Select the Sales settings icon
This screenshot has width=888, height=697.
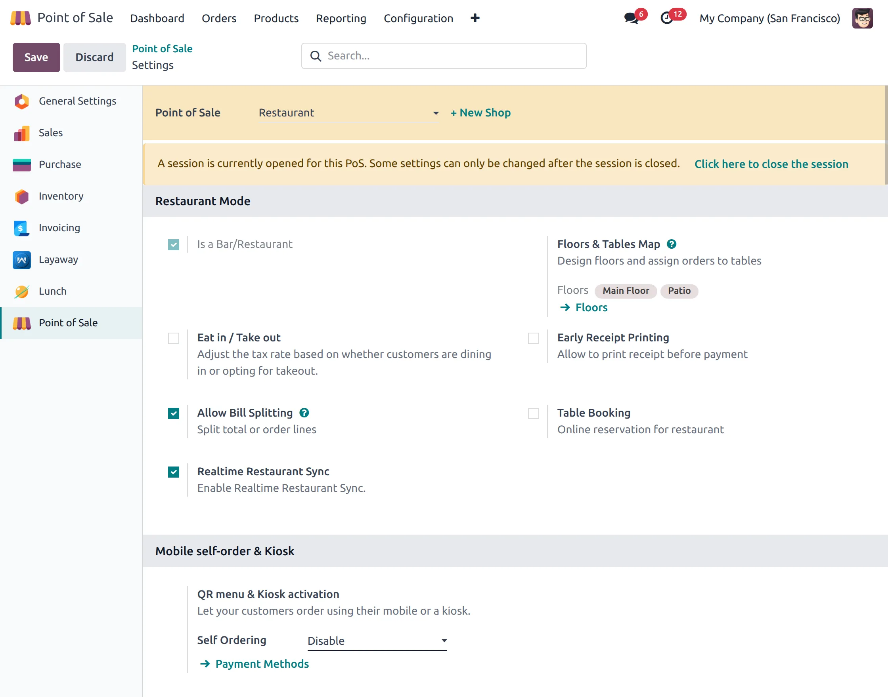pyautogui.click(x=22, y=133)
